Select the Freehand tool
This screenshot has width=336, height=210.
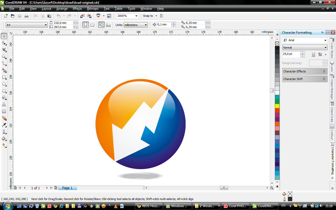(x=4, y=64)
